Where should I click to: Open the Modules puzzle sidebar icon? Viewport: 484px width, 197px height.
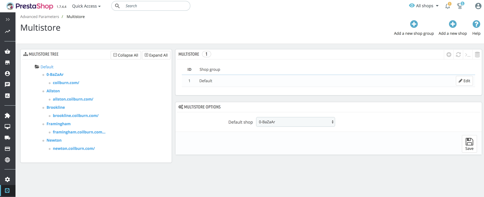click(x=8, y=116)
